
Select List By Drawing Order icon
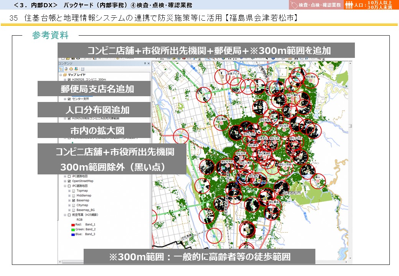point(61,69)
